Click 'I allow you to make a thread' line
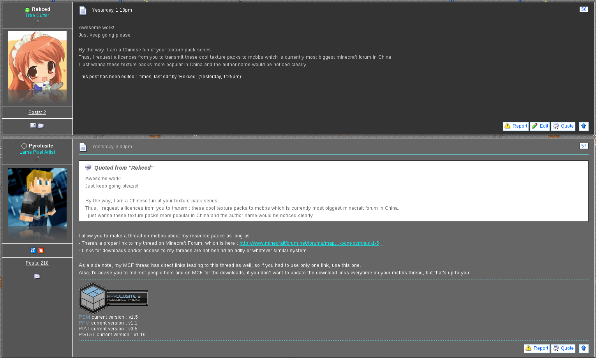Viewport: 596px width, 358px height. 166,236
